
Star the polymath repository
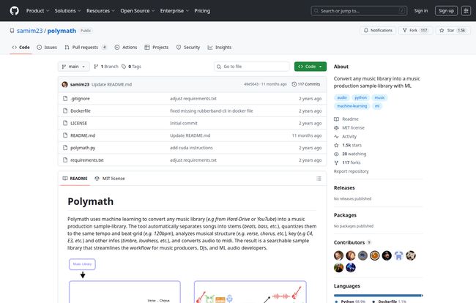click(445, 30)
